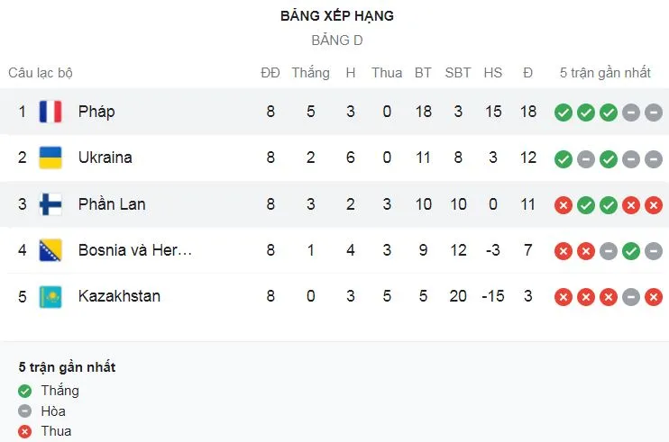Click the Bosnia and Herzegovina flag icon

pos(50,250)
